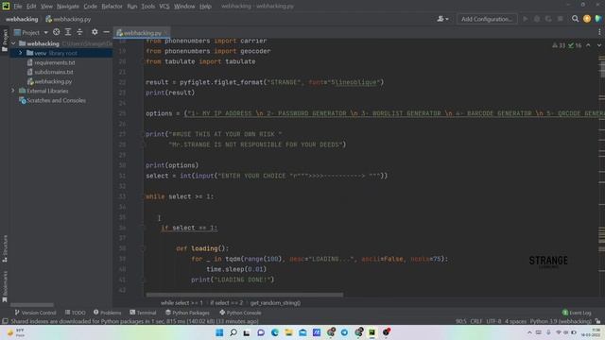The height and width of the screenshot is (340, 605).
Task: Open the VCS menu
Action: tap(164, 7)
